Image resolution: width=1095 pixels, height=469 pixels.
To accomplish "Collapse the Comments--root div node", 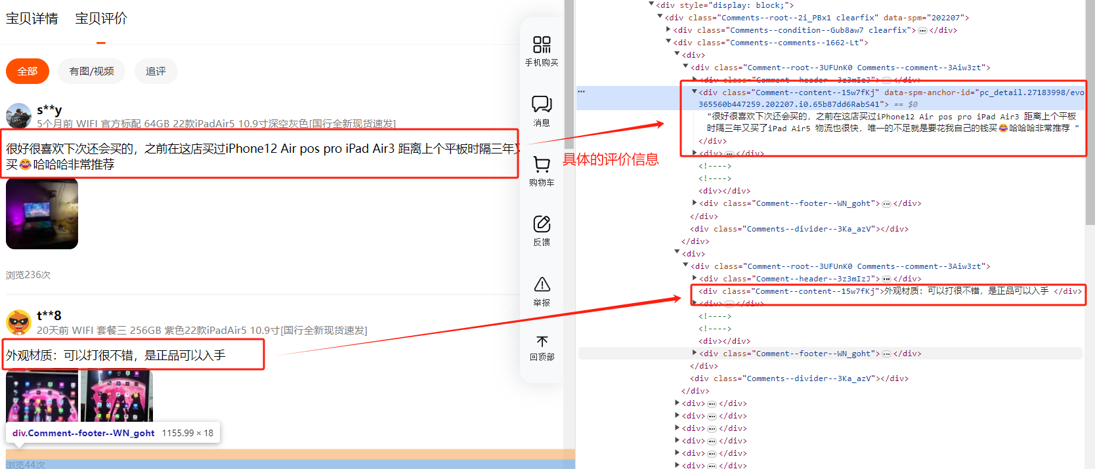I will coord(660,17).
